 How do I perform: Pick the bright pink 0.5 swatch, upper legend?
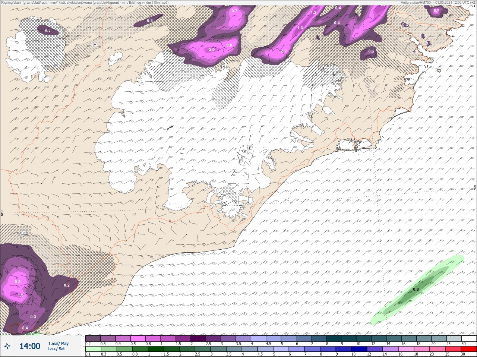[139, 338]
